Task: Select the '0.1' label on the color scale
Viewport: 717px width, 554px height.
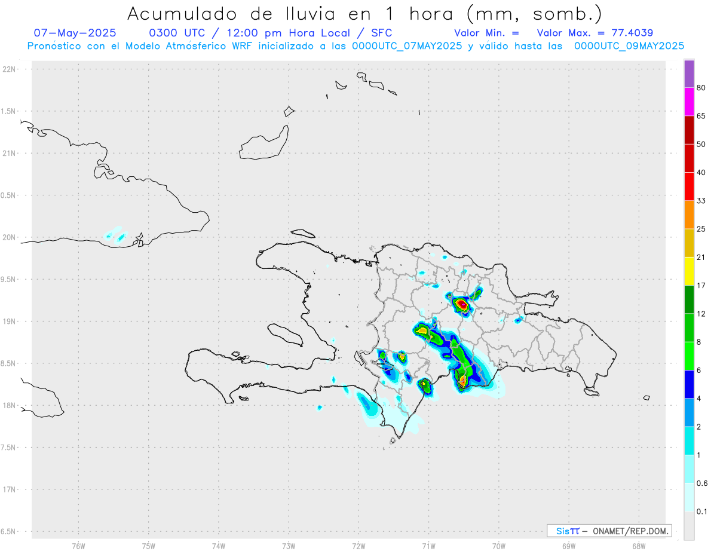Action: pyautogui.click(x=703, y=512)
